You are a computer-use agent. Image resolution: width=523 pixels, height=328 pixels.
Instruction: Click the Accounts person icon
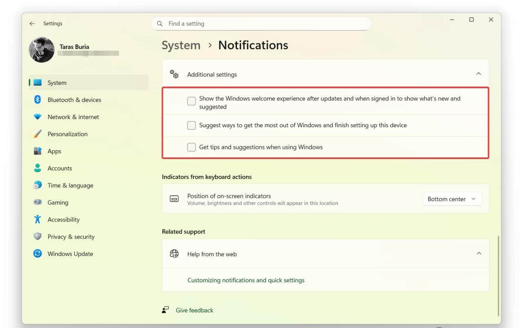click(x=38, y=168)
